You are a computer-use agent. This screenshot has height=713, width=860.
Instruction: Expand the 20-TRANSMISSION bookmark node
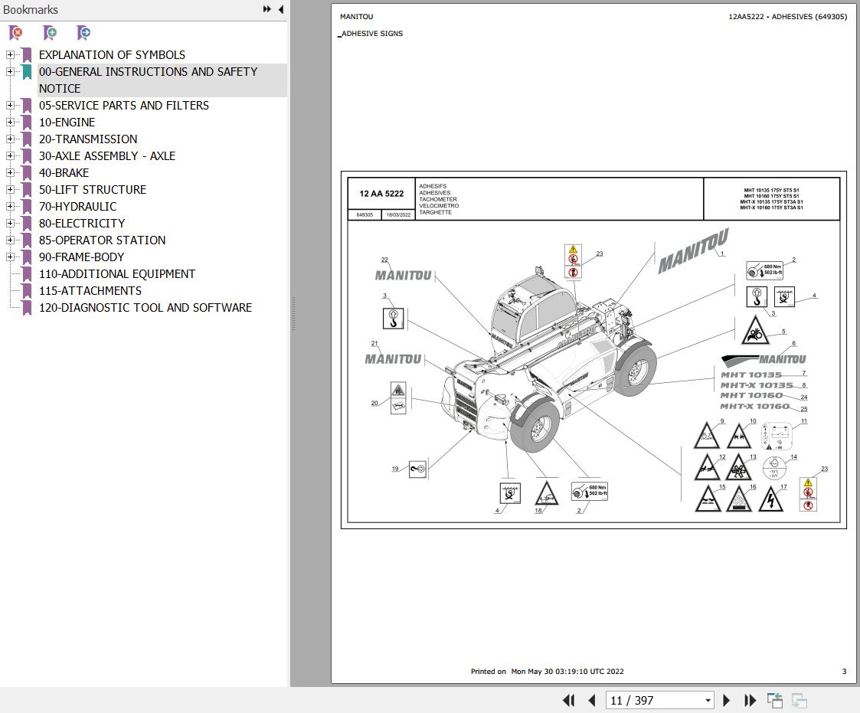click(10, 139)
